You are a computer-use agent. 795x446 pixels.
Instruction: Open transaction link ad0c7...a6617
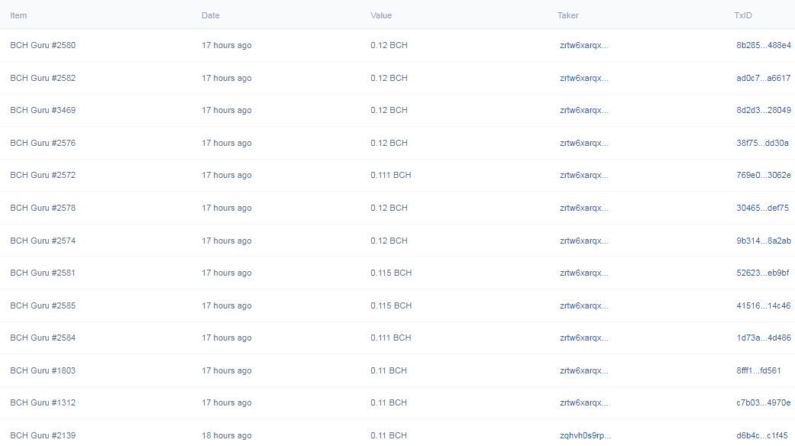[764, 78]
